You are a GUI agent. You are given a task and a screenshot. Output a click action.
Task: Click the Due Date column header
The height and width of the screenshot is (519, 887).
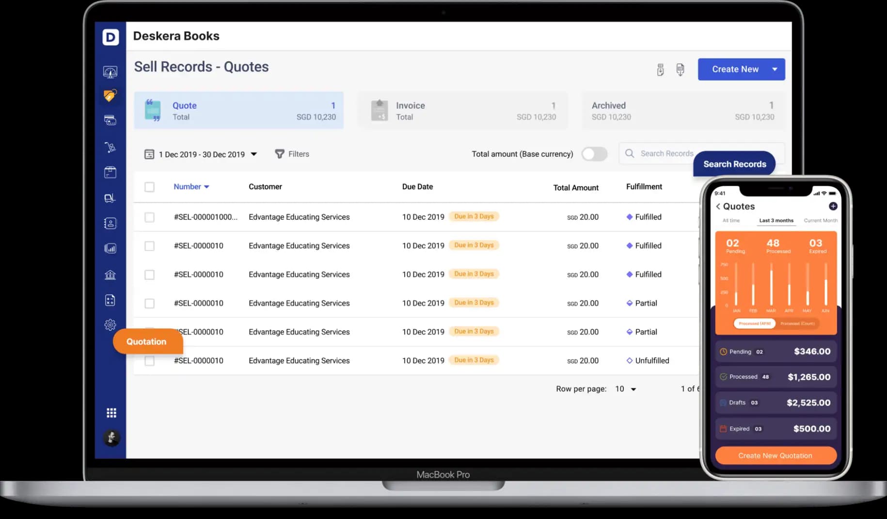tap(418, 187)
